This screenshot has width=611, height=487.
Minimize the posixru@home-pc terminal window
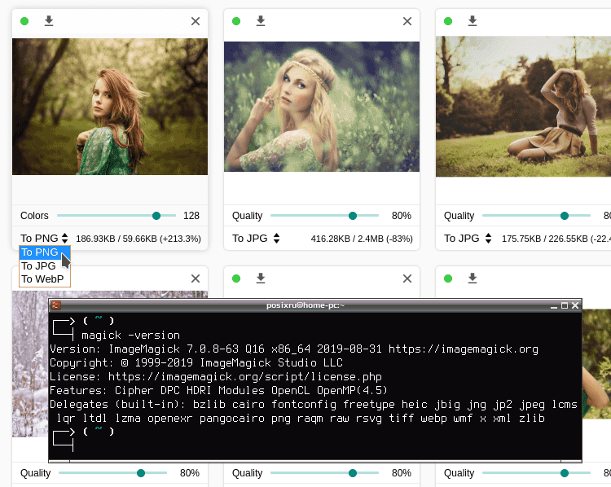(x=554, y=306)
